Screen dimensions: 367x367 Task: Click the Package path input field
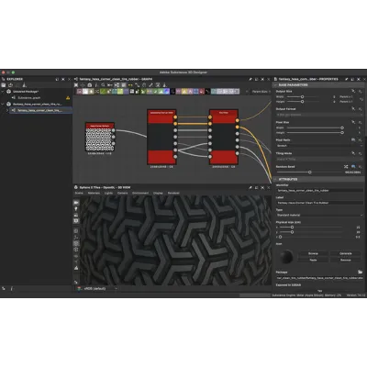(x=319, y=278)
